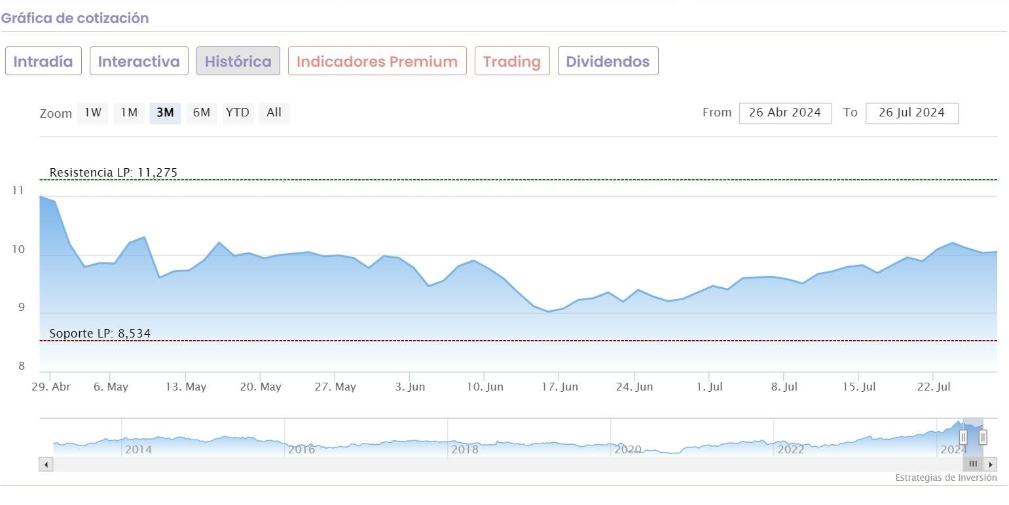Viewport: 1009px width, 505px height.
Task: Open Indicadores Premium tab
Action: [377, 61]
